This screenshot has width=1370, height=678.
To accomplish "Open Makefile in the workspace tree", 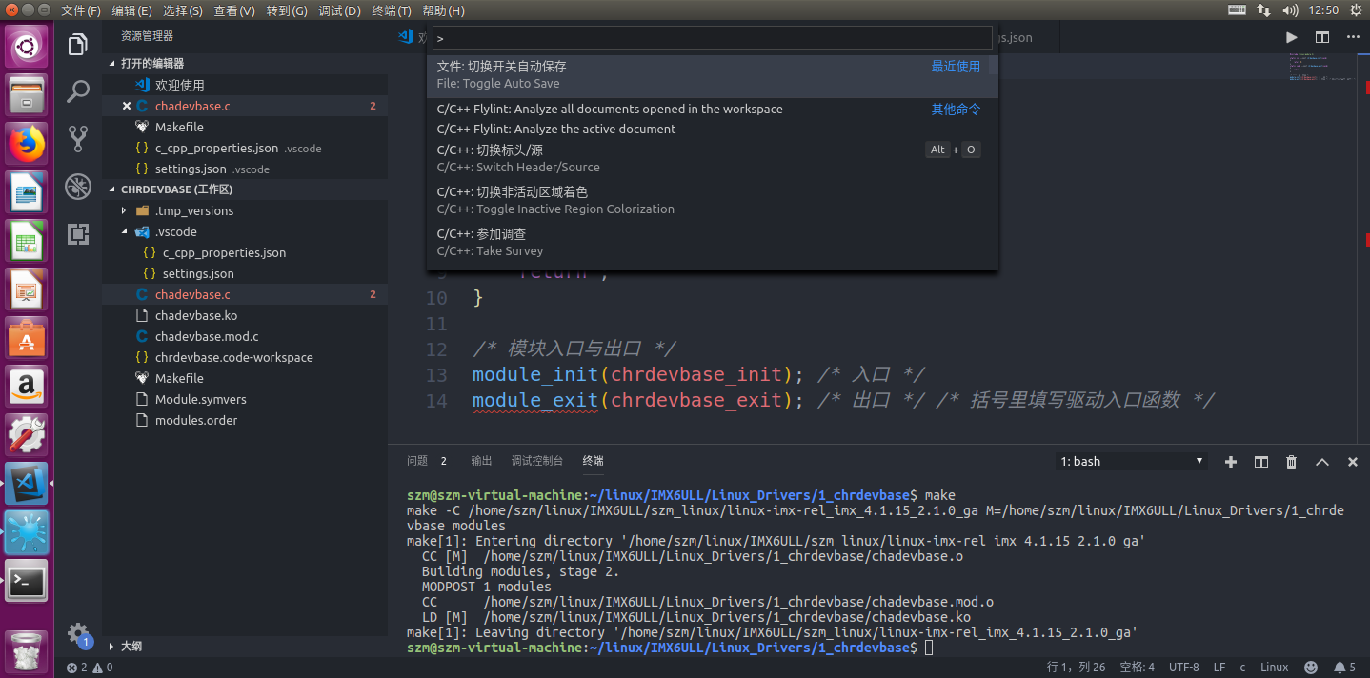I will pos(244,378).
